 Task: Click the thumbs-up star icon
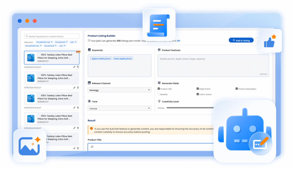(270, 41)
